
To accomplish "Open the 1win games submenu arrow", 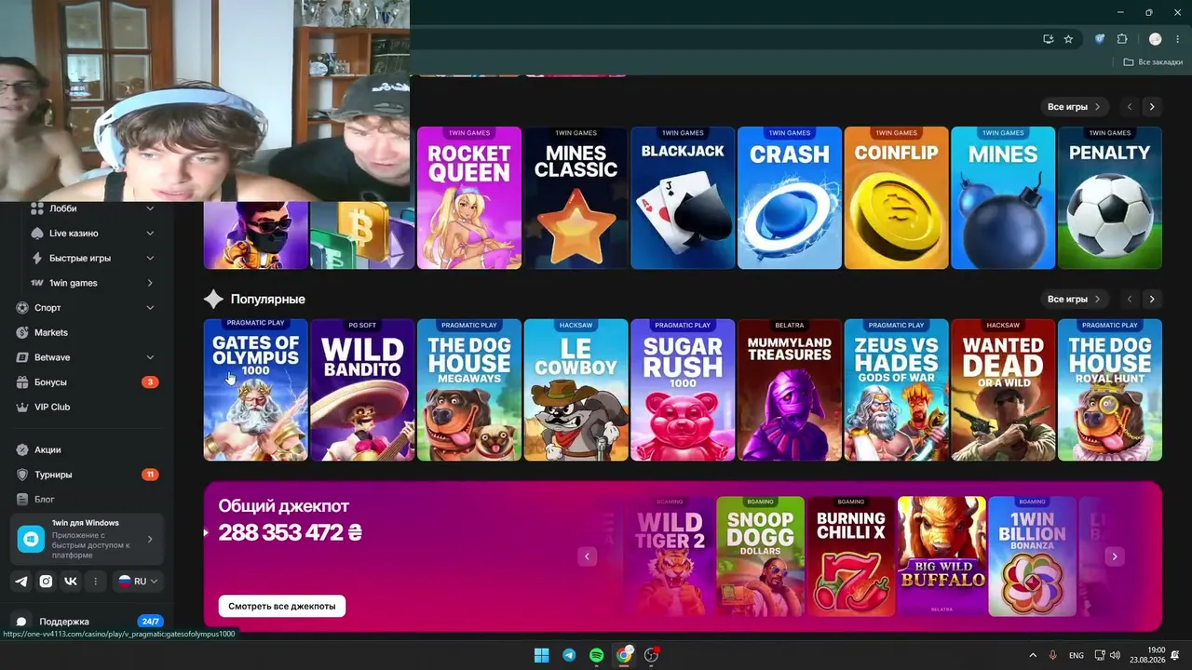I will (150, 283).
